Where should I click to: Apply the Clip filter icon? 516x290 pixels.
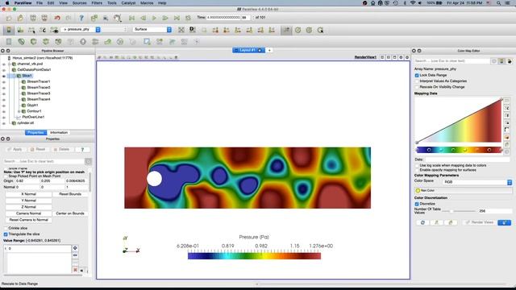(x=33, y=42)
